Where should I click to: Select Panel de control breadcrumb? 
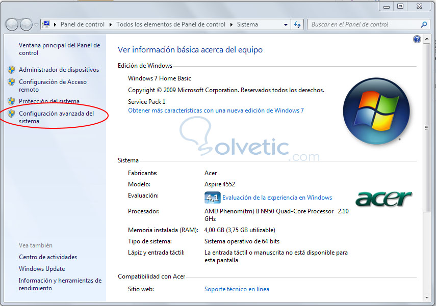click(x=83, y=24)
